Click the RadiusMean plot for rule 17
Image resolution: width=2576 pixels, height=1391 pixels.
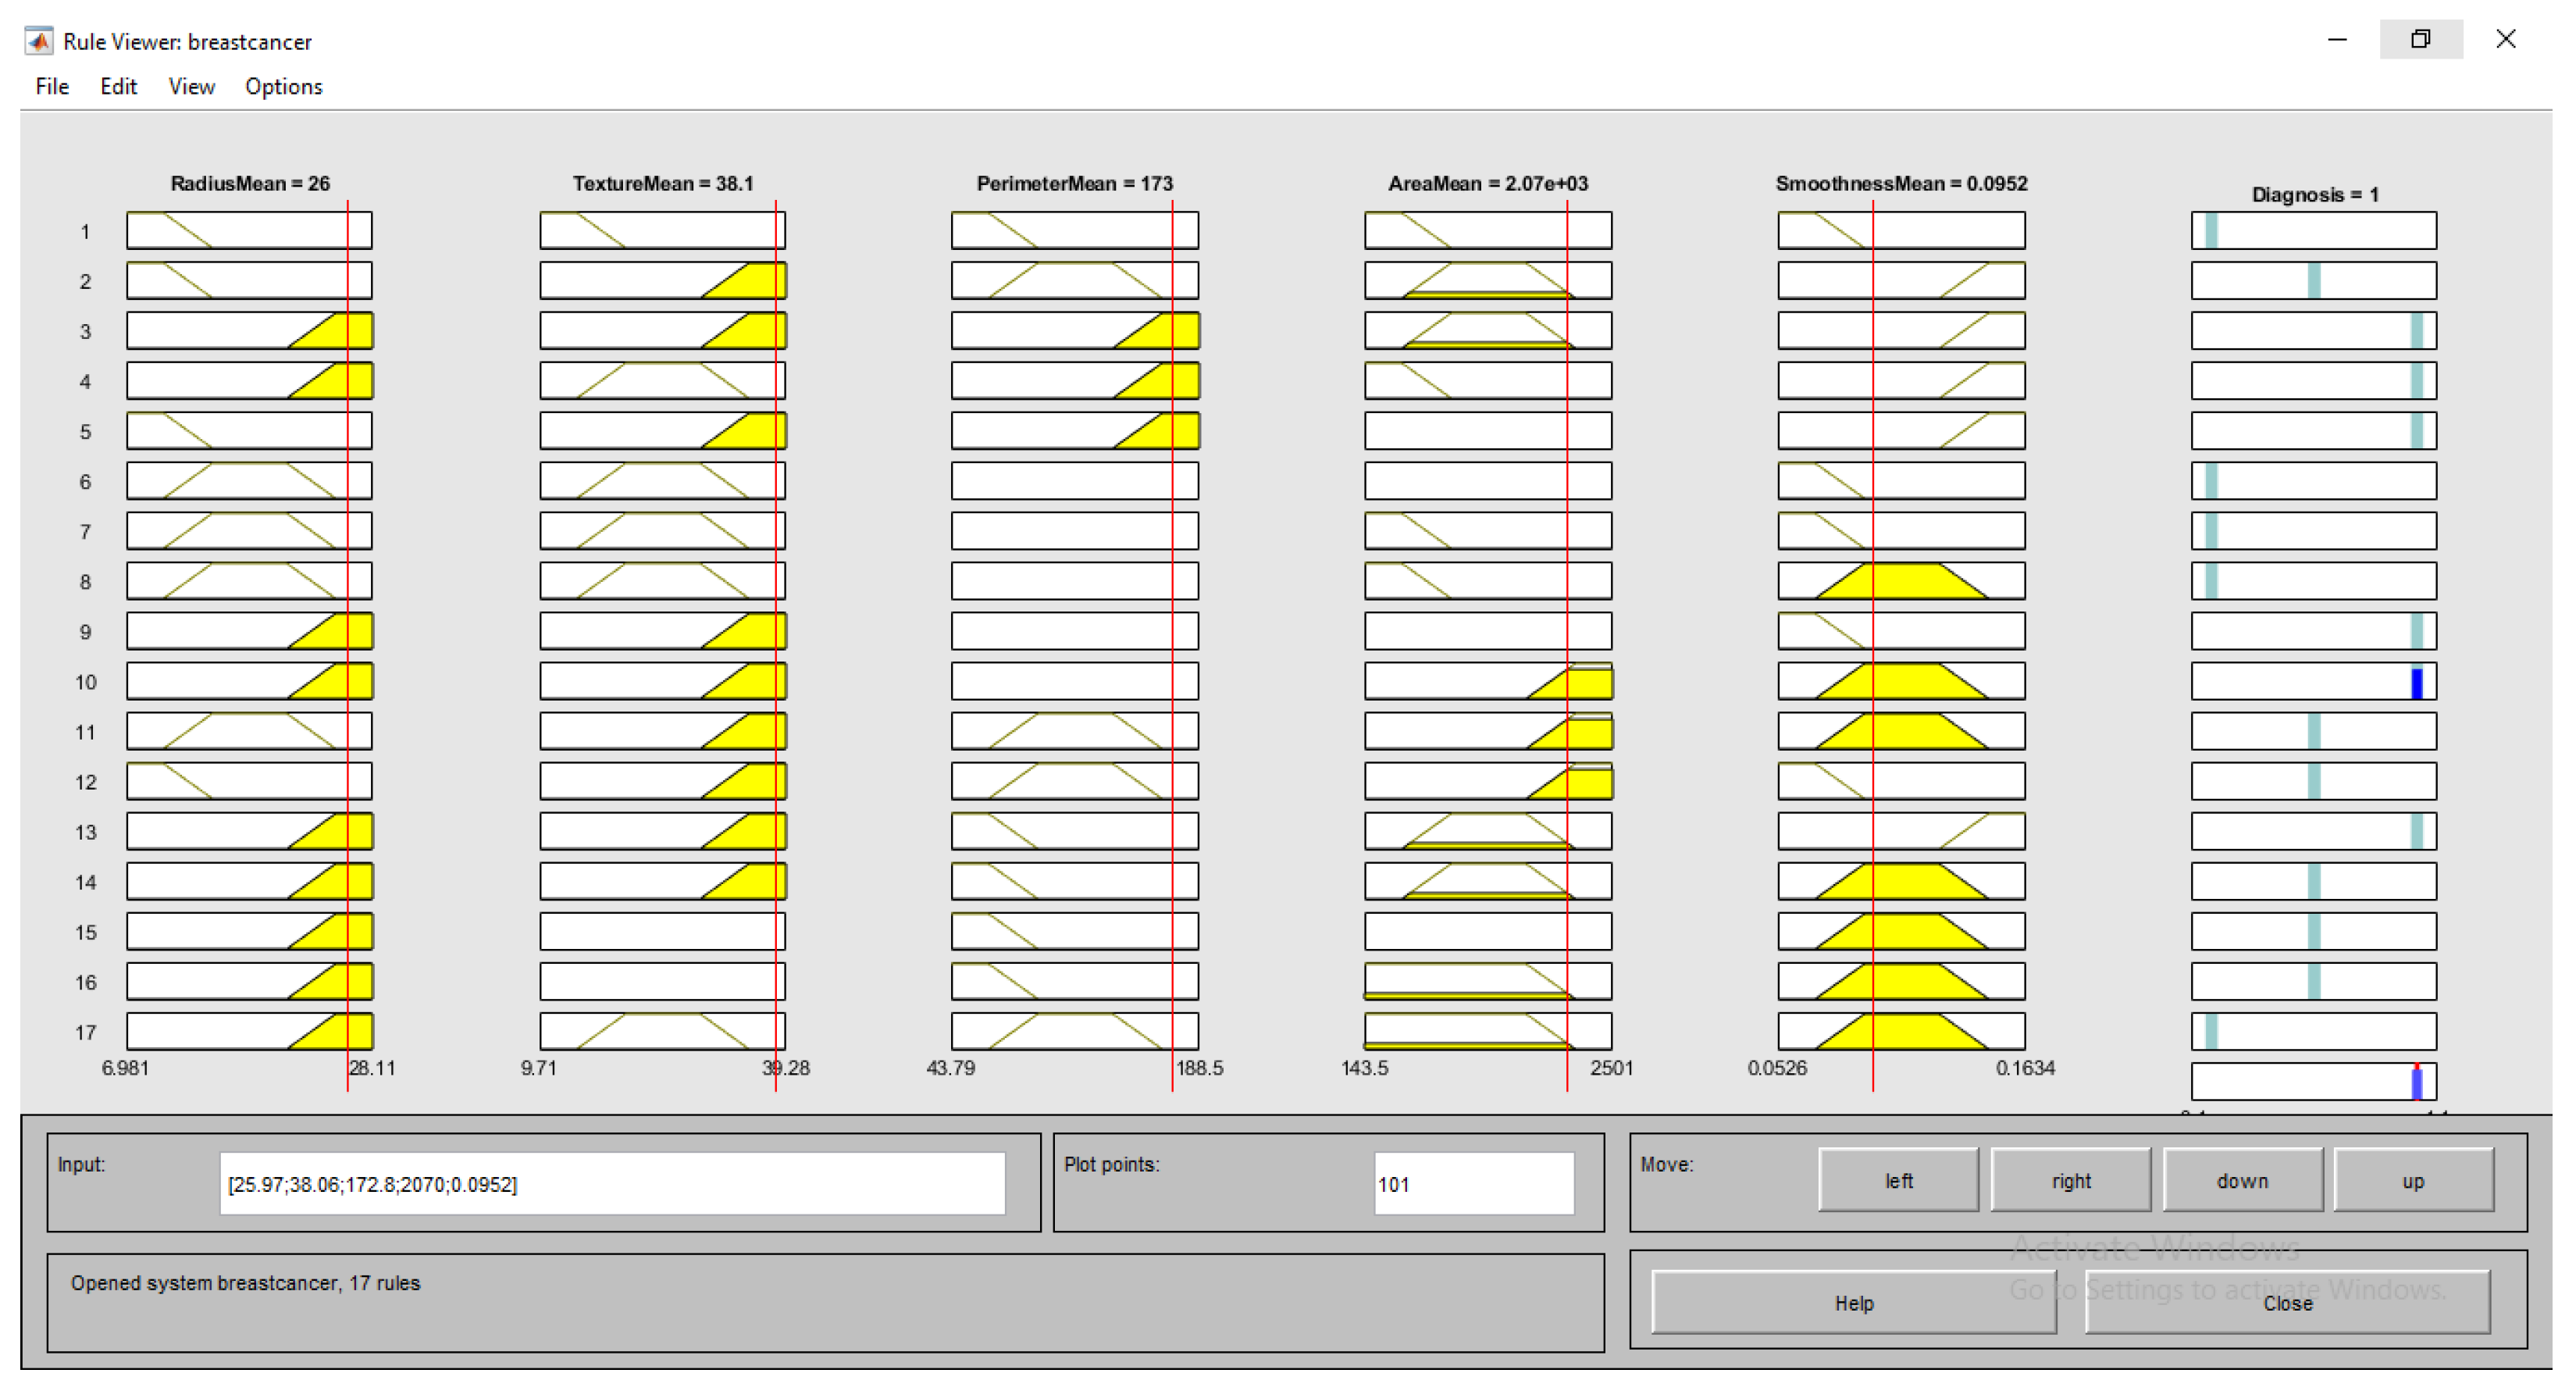point(249,1031)
